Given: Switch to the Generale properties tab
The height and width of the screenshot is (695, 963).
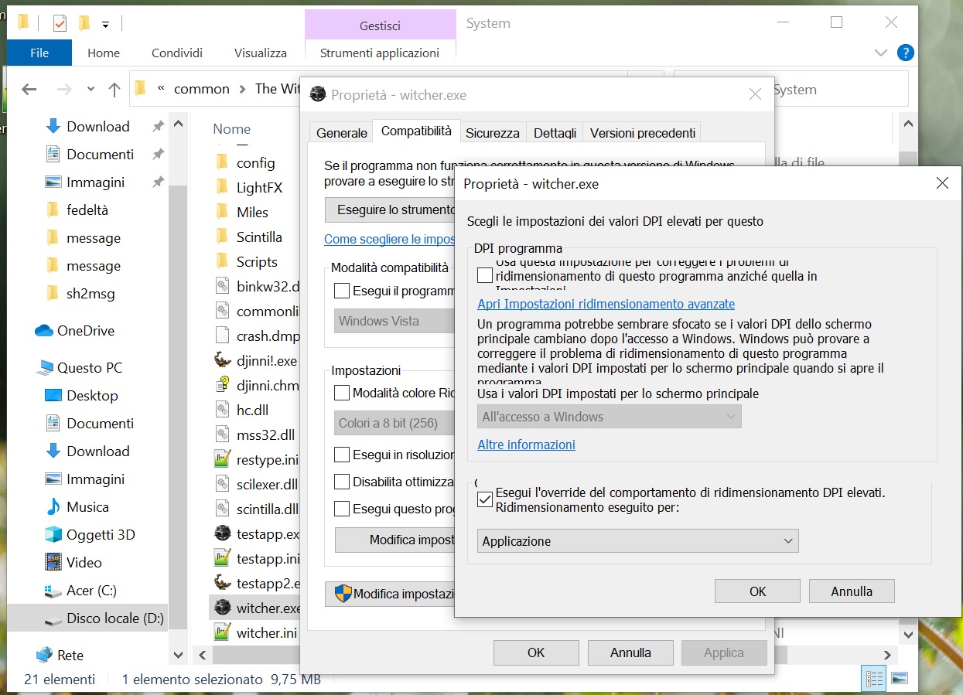Looking at the screenshot, I should click(x=342, y=133).
